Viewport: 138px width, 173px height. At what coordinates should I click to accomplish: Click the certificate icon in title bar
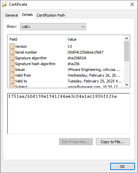(x=4, y=5)
